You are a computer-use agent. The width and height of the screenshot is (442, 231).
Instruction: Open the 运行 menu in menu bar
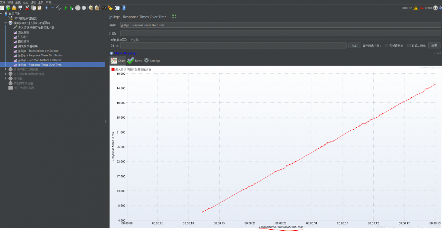click(x=26, y=2)
